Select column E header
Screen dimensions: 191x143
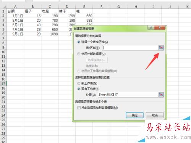tap(84, 6)
